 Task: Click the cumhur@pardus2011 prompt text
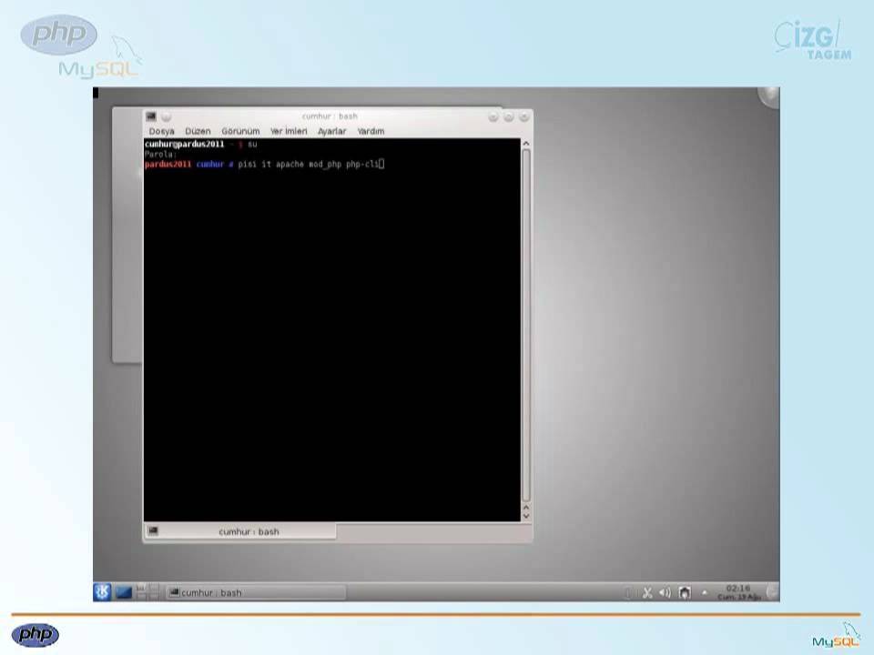[x=185, y=144]
